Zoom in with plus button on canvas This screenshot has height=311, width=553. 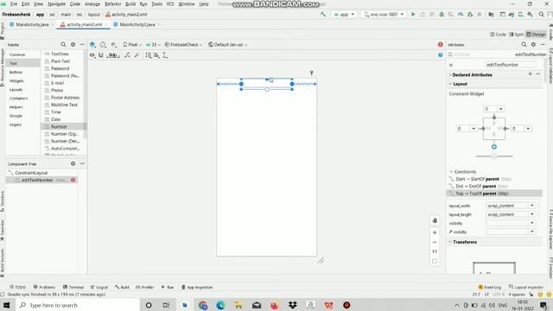point(435,232)
